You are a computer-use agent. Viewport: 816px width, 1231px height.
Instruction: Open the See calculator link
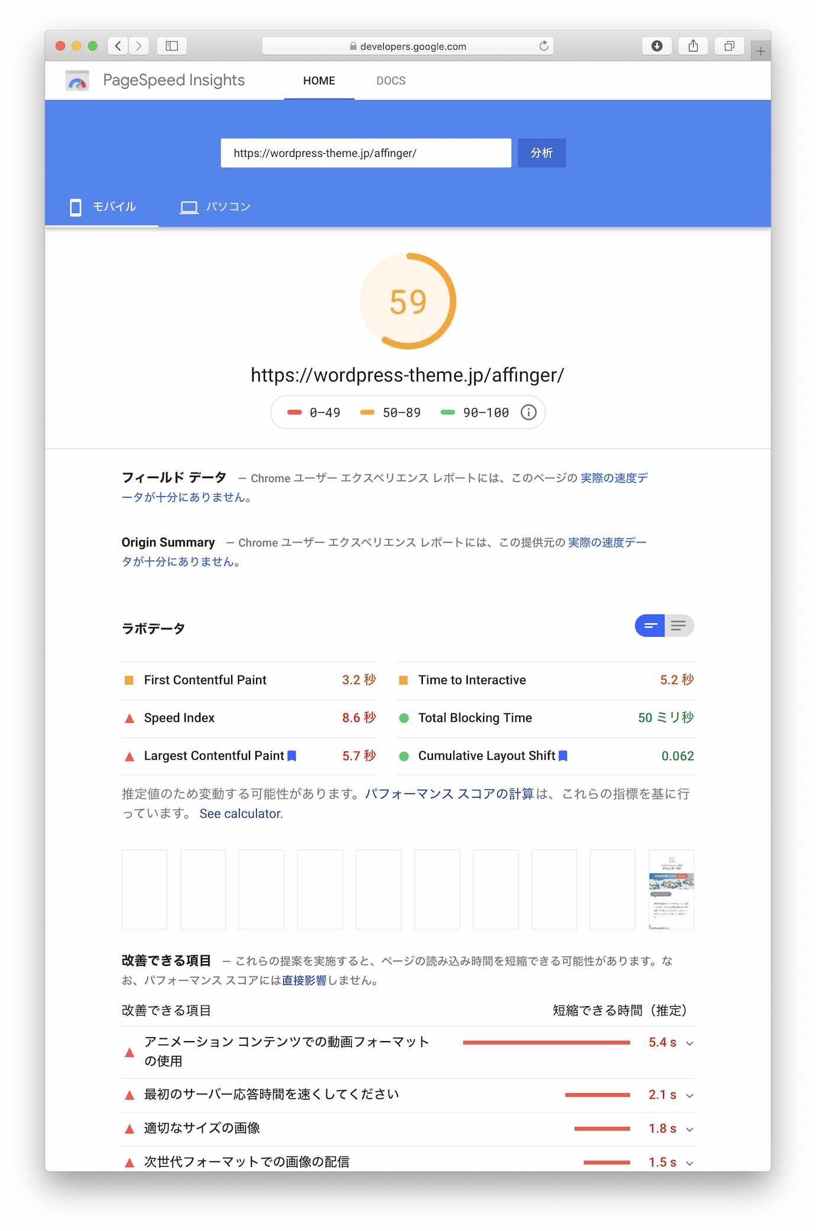[x=241, y=814]
